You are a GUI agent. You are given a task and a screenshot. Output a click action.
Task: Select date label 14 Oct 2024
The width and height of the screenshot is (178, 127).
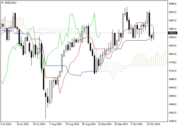click(x=154, y=124)
